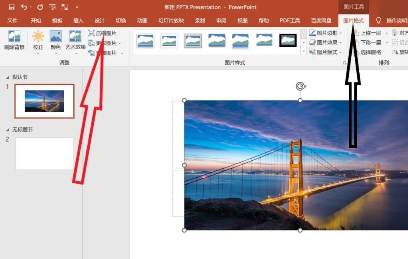Viewport: 408px width, 259px height.
Task: Start slideshow from beginning icon
Action: pyautogui.click(x=52, y=7)
